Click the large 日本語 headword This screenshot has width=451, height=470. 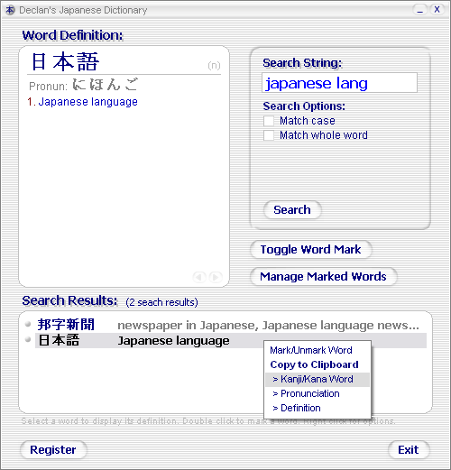point(65,61)
